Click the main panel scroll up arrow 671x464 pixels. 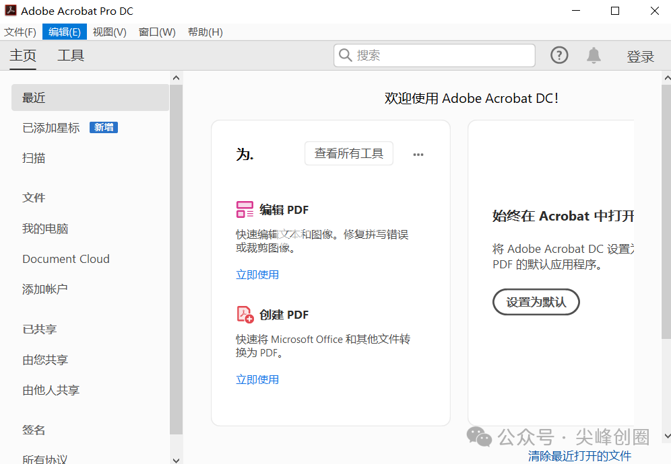(x=667, y=78)
